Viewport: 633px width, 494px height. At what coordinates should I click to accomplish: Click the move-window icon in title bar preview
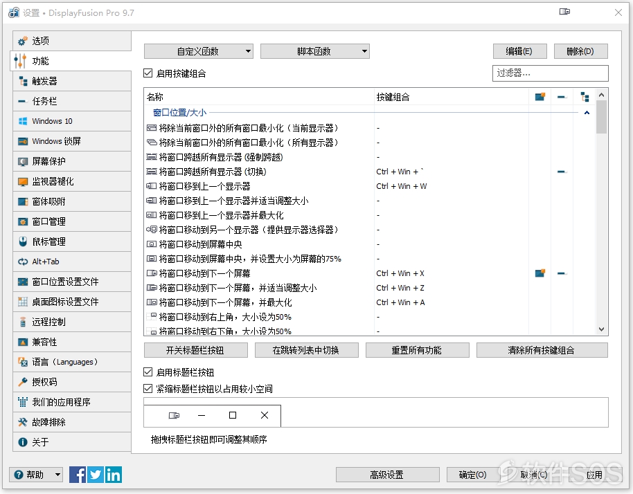tap(174, 415)
